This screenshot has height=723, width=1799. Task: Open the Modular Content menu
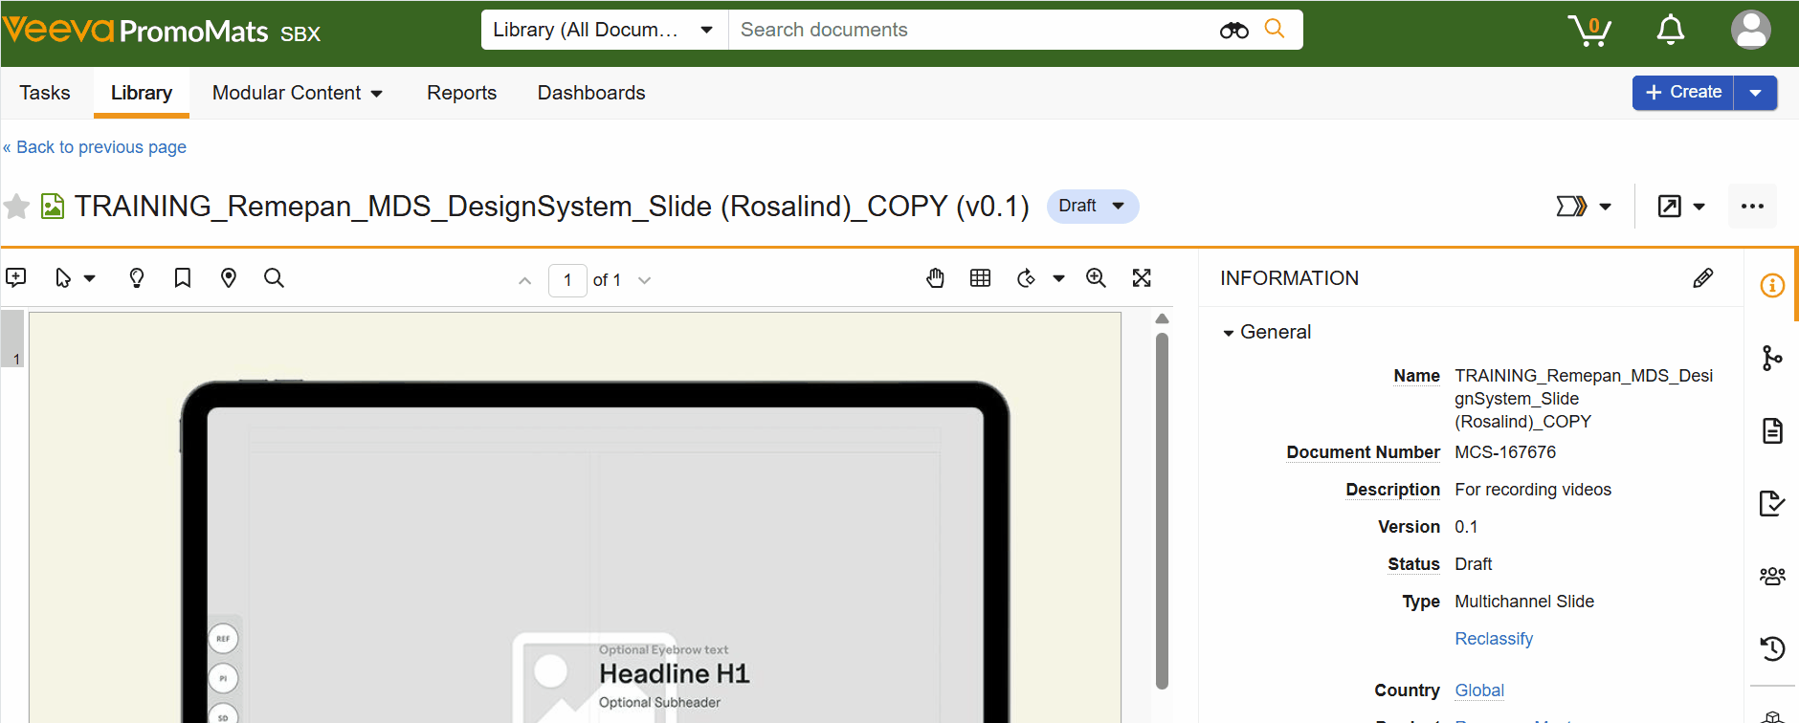[x=297, y=93]
